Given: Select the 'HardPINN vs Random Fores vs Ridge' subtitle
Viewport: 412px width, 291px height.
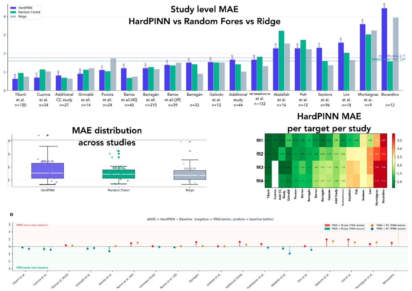Looking at the screenshot, I should pos(204,21).
